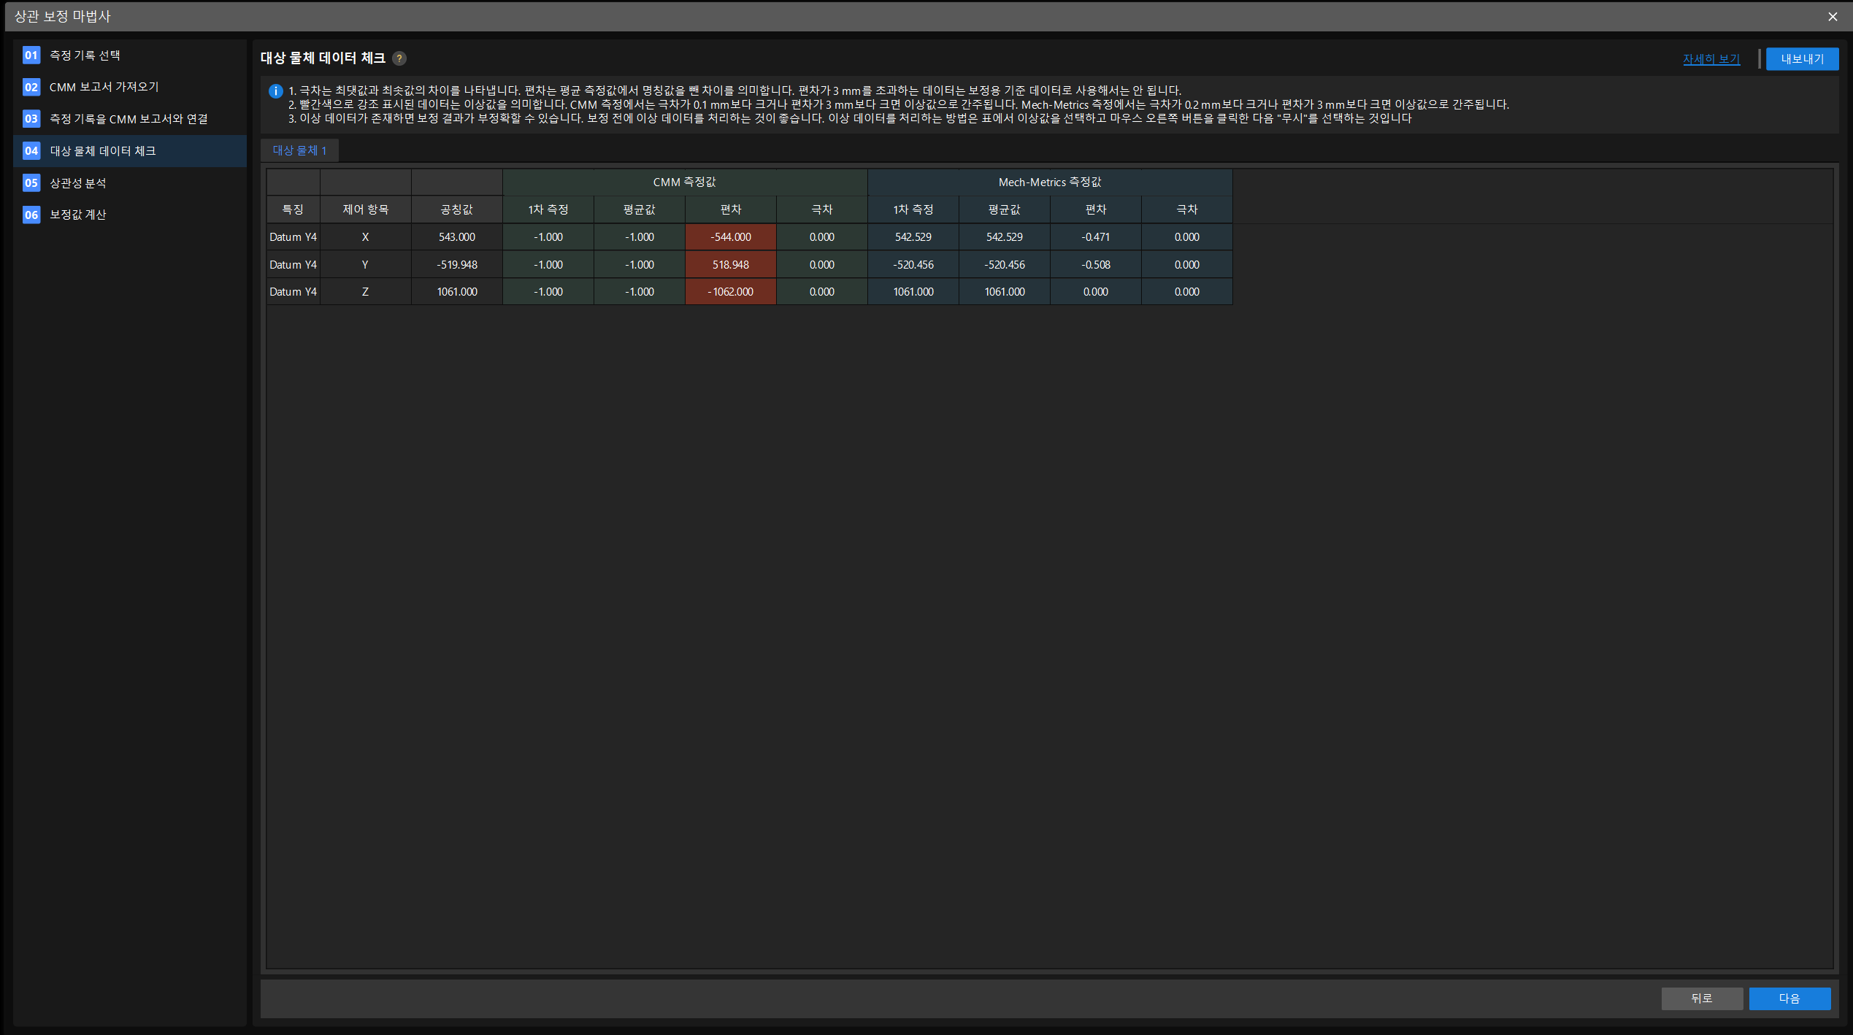Select red CMM deviation cell -1062.000

click(731, 292)
